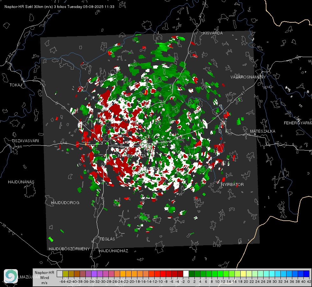Click the KISVÁRDA town label
312x287 pixels.
213,33
